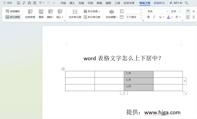Click the column width stepper arrows

coord(141,17)
